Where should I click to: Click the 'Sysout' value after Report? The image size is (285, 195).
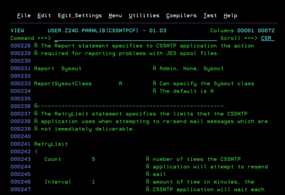point(71,69)
